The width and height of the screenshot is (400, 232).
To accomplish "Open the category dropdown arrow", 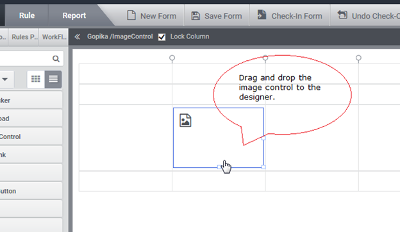I will [x=5, y=79].
